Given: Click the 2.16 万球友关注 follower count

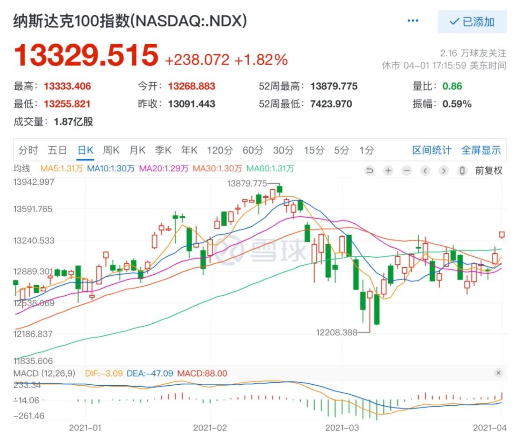Looking at the screenshot, I should 473,53.
